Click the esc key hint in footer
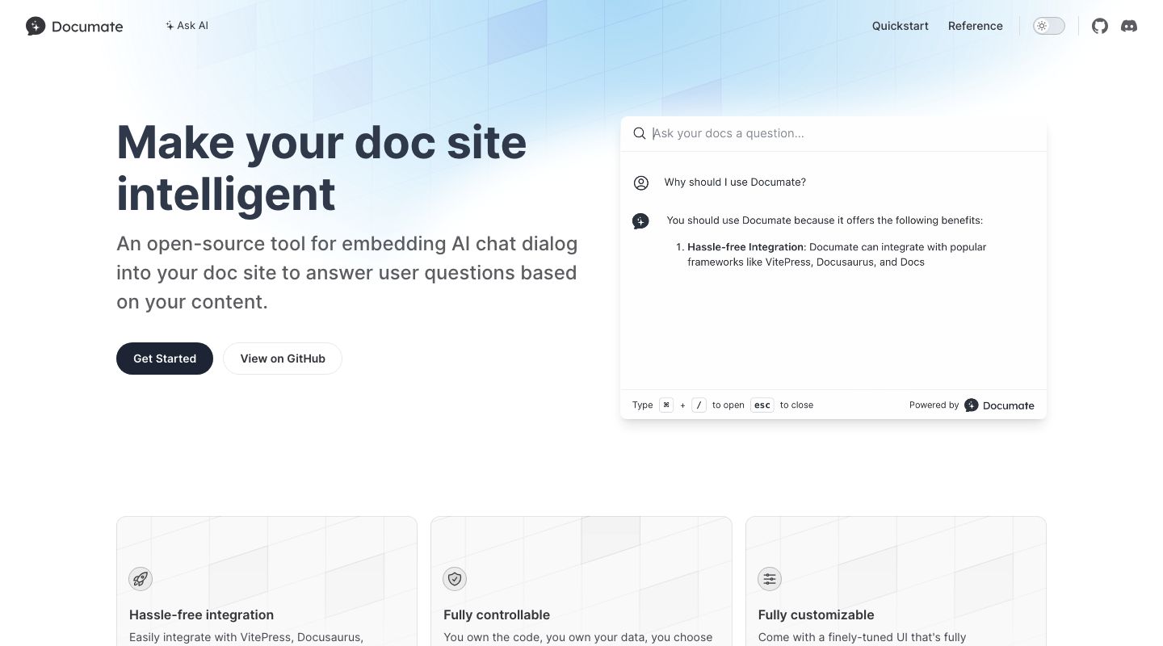This screenshot has height=646, width=1163. (x=762, y=405)
